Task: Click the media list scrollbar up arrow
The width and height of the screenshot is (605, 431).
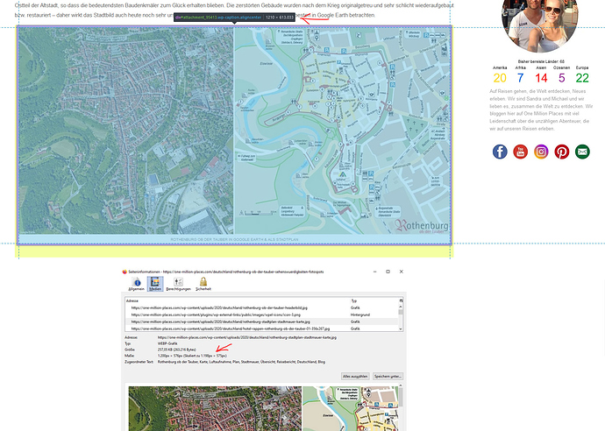Action: (401, 306)
